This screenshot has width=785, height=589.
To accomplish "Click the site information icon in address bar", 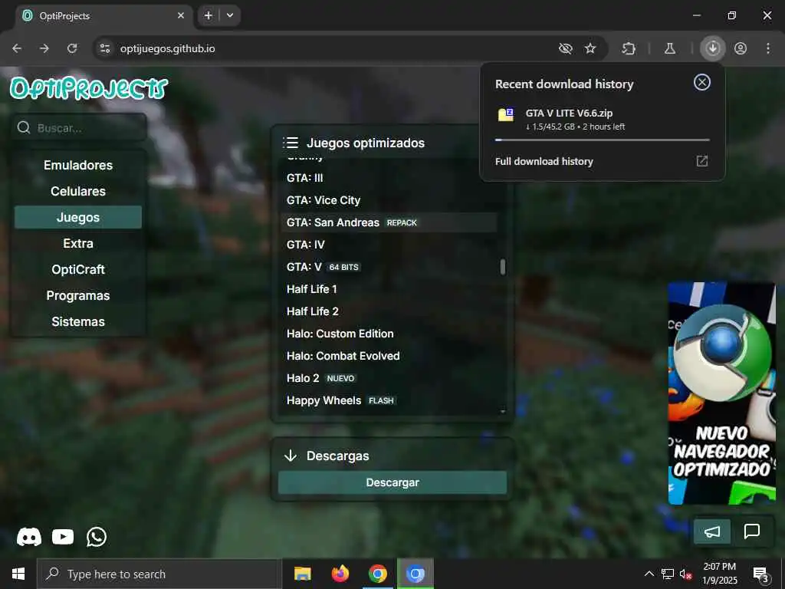I will click(105, 48).
